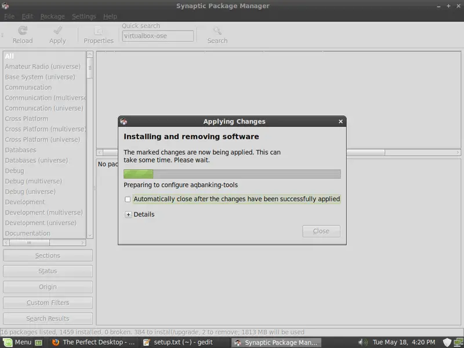The width and height of the screenshot is (464, 348).
Task: Select Base System (universe) category
Action: (x=45, y=77)
